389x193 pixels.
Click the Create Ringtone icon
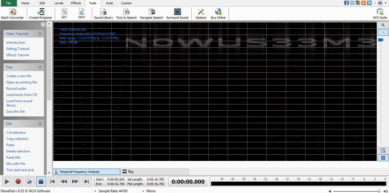40,14
